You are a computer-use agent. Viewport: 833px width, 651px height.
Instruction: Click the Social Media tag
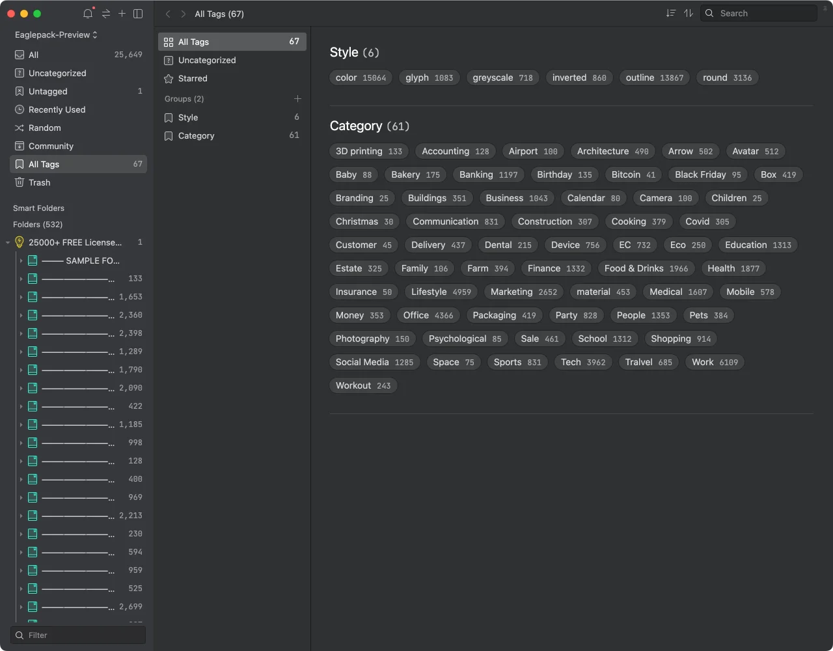click(374, 362)
